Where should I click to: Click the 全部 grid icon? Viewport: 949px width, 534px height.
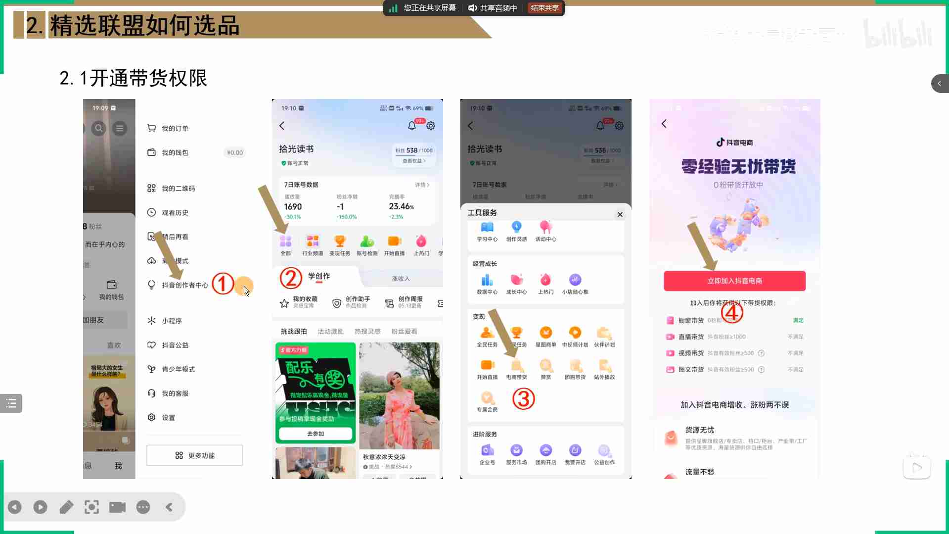click(286, 244)
